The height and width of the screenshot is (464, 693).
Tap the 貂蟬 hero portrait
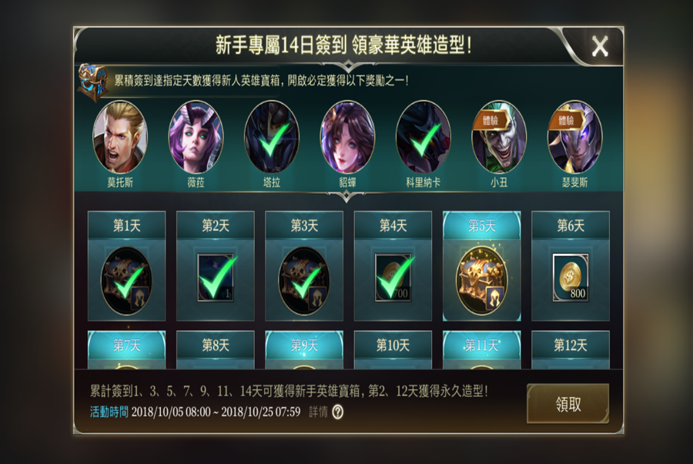[347, 137]
